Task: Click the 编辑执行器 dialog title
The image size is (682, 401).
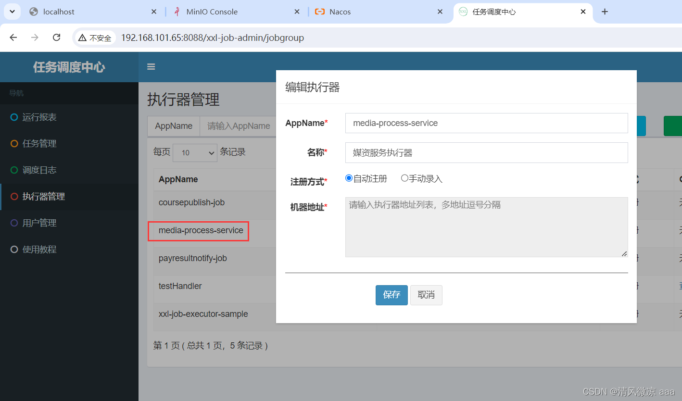Action: [313, 87]
